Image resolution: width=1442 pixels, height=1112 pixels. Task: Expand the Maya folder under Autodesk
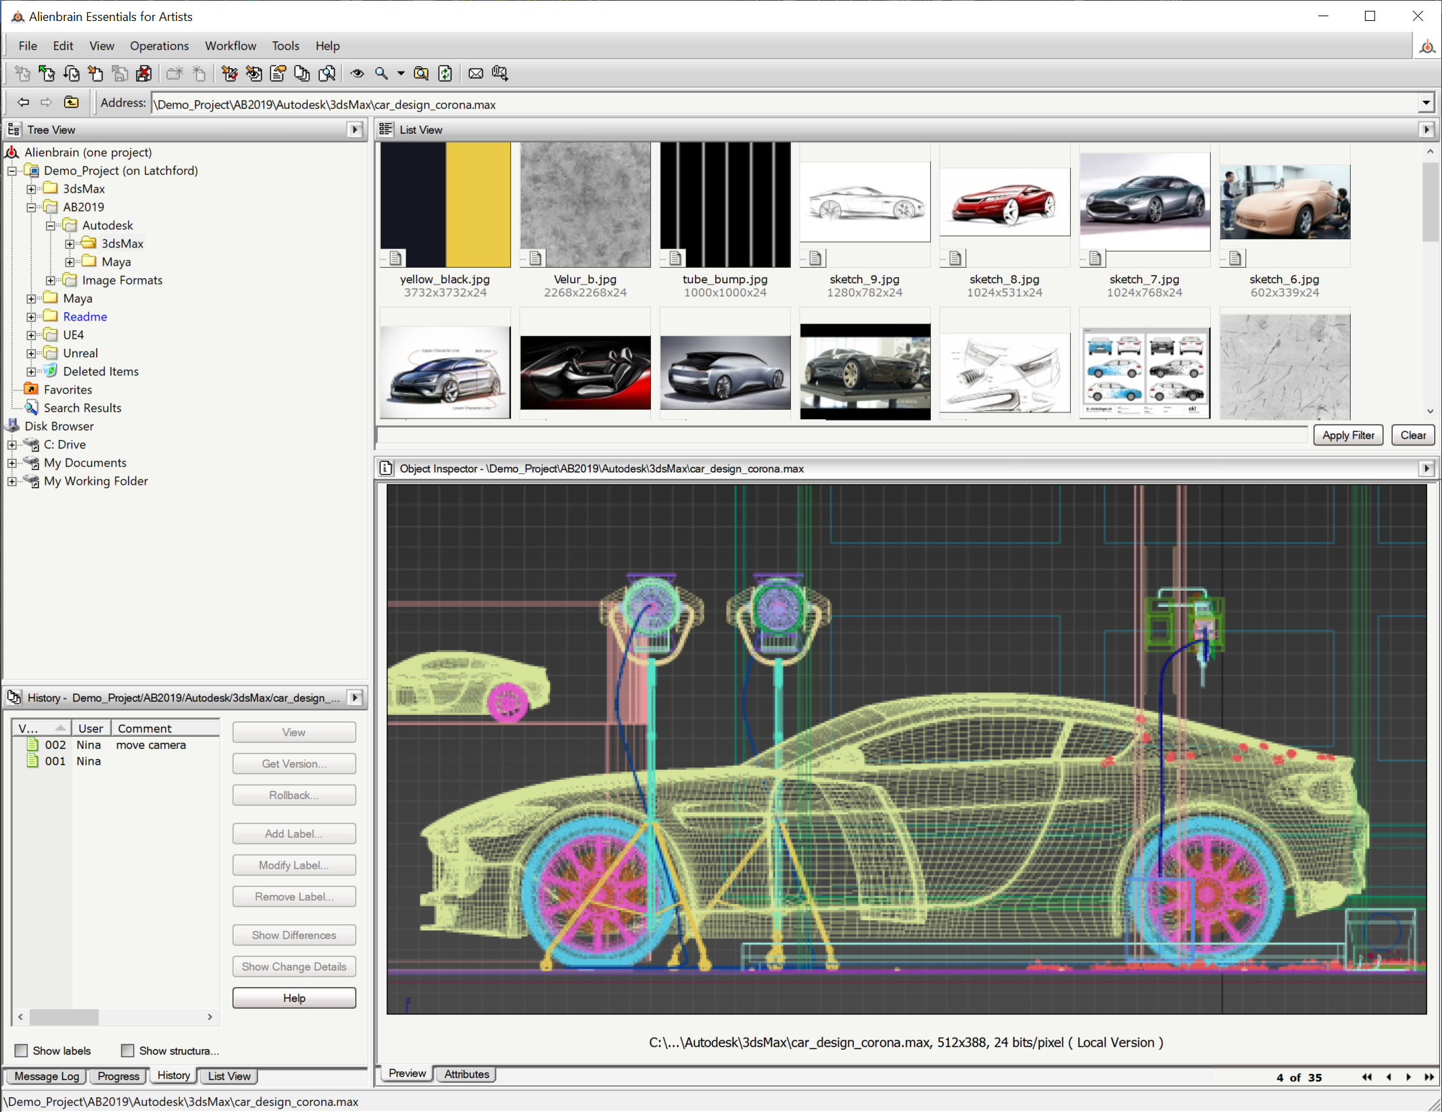[x=70, y=262]
